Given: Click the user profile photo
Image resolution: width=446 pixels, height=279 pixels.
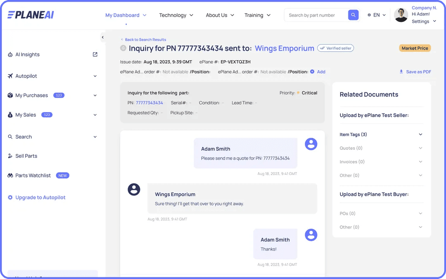Looking at the screenshot, I should click(x=401, y=15).
